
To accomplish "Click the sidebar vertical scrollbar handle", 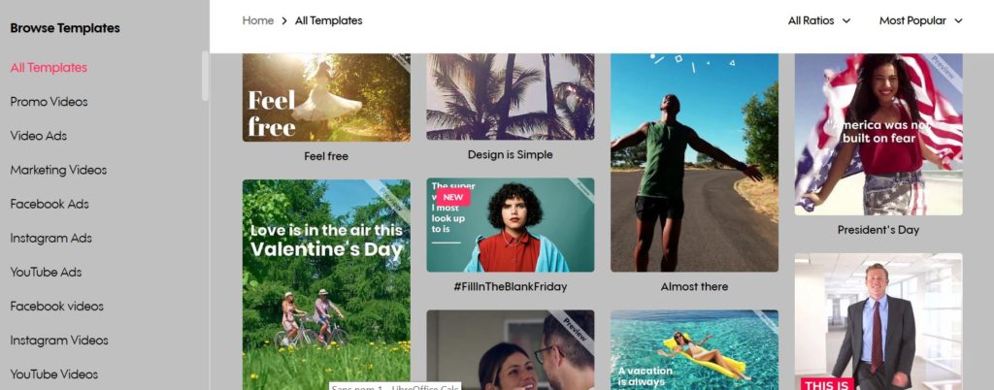I will click(205, 77).
